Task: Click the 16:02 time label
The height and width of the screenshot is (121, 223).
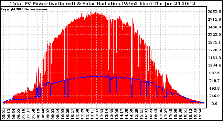Action: point(146,114)
